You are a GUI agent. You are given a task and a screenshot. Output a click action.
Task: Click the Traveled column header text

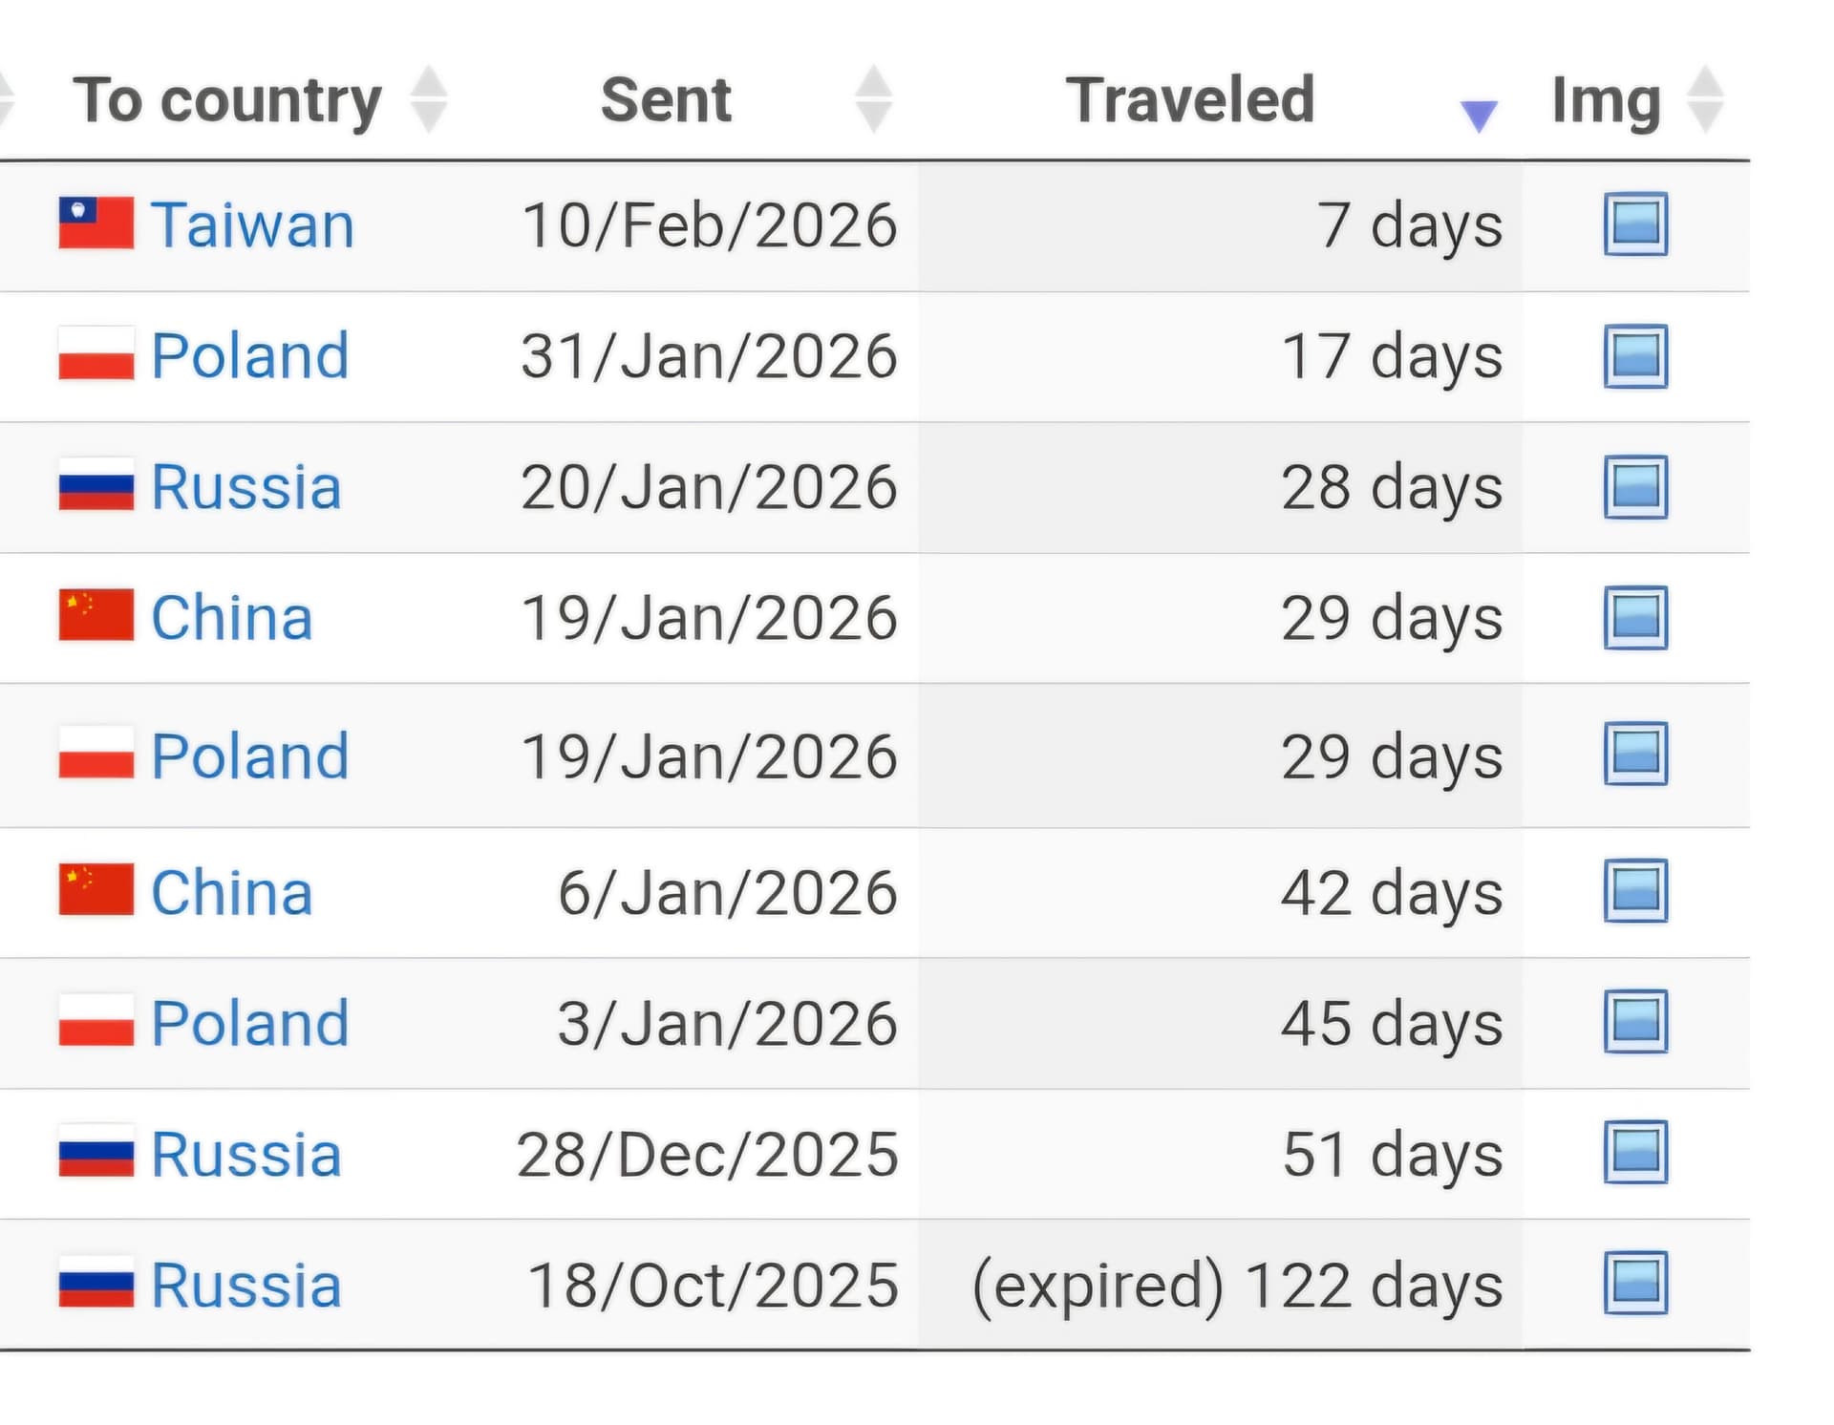(1189, 99)
